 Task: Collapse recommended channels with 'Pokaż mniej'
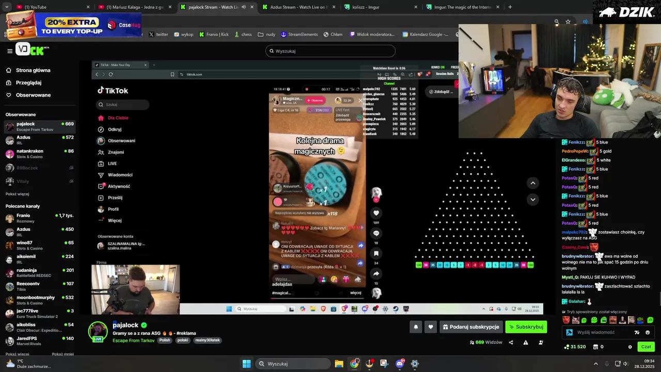tap(62, 354)
